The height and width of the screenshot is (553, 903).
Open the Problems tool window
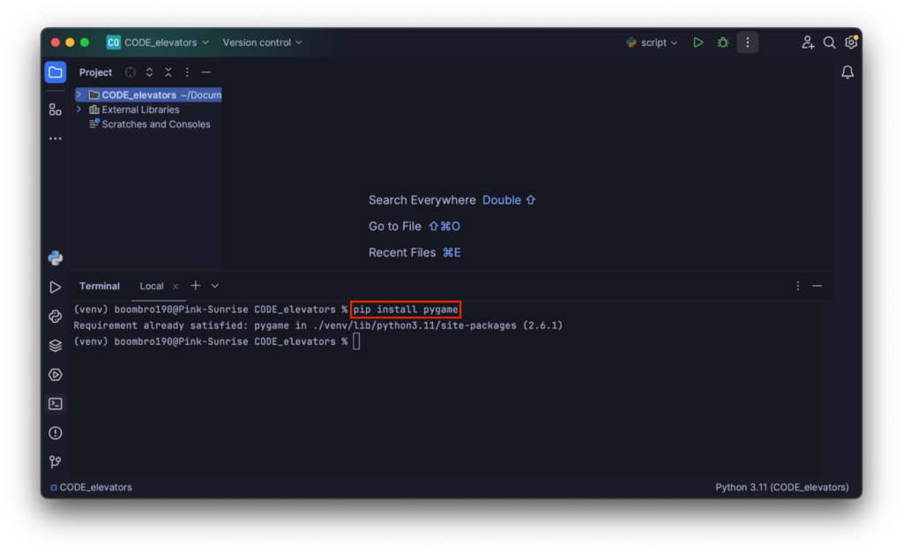(55, 433)
